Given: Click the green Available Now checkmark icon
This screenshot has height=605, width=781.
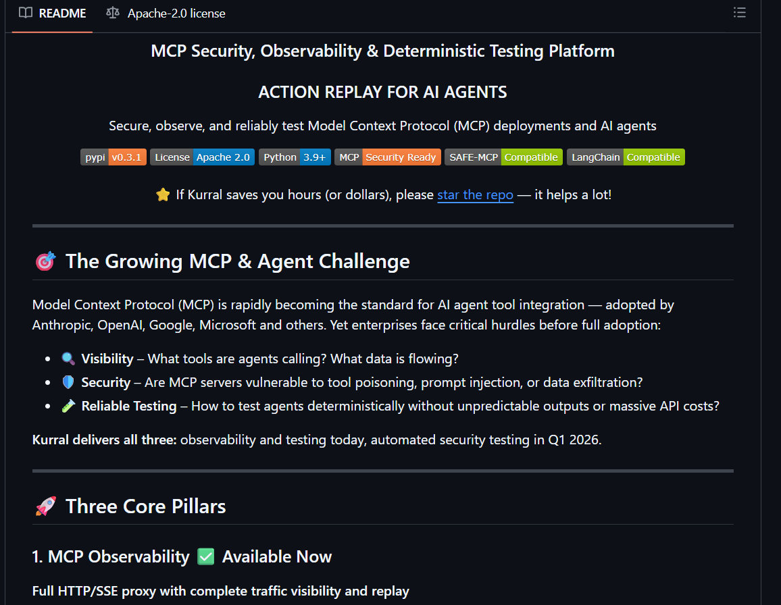Looking at the screenshot, I should [x=206, y=556].
